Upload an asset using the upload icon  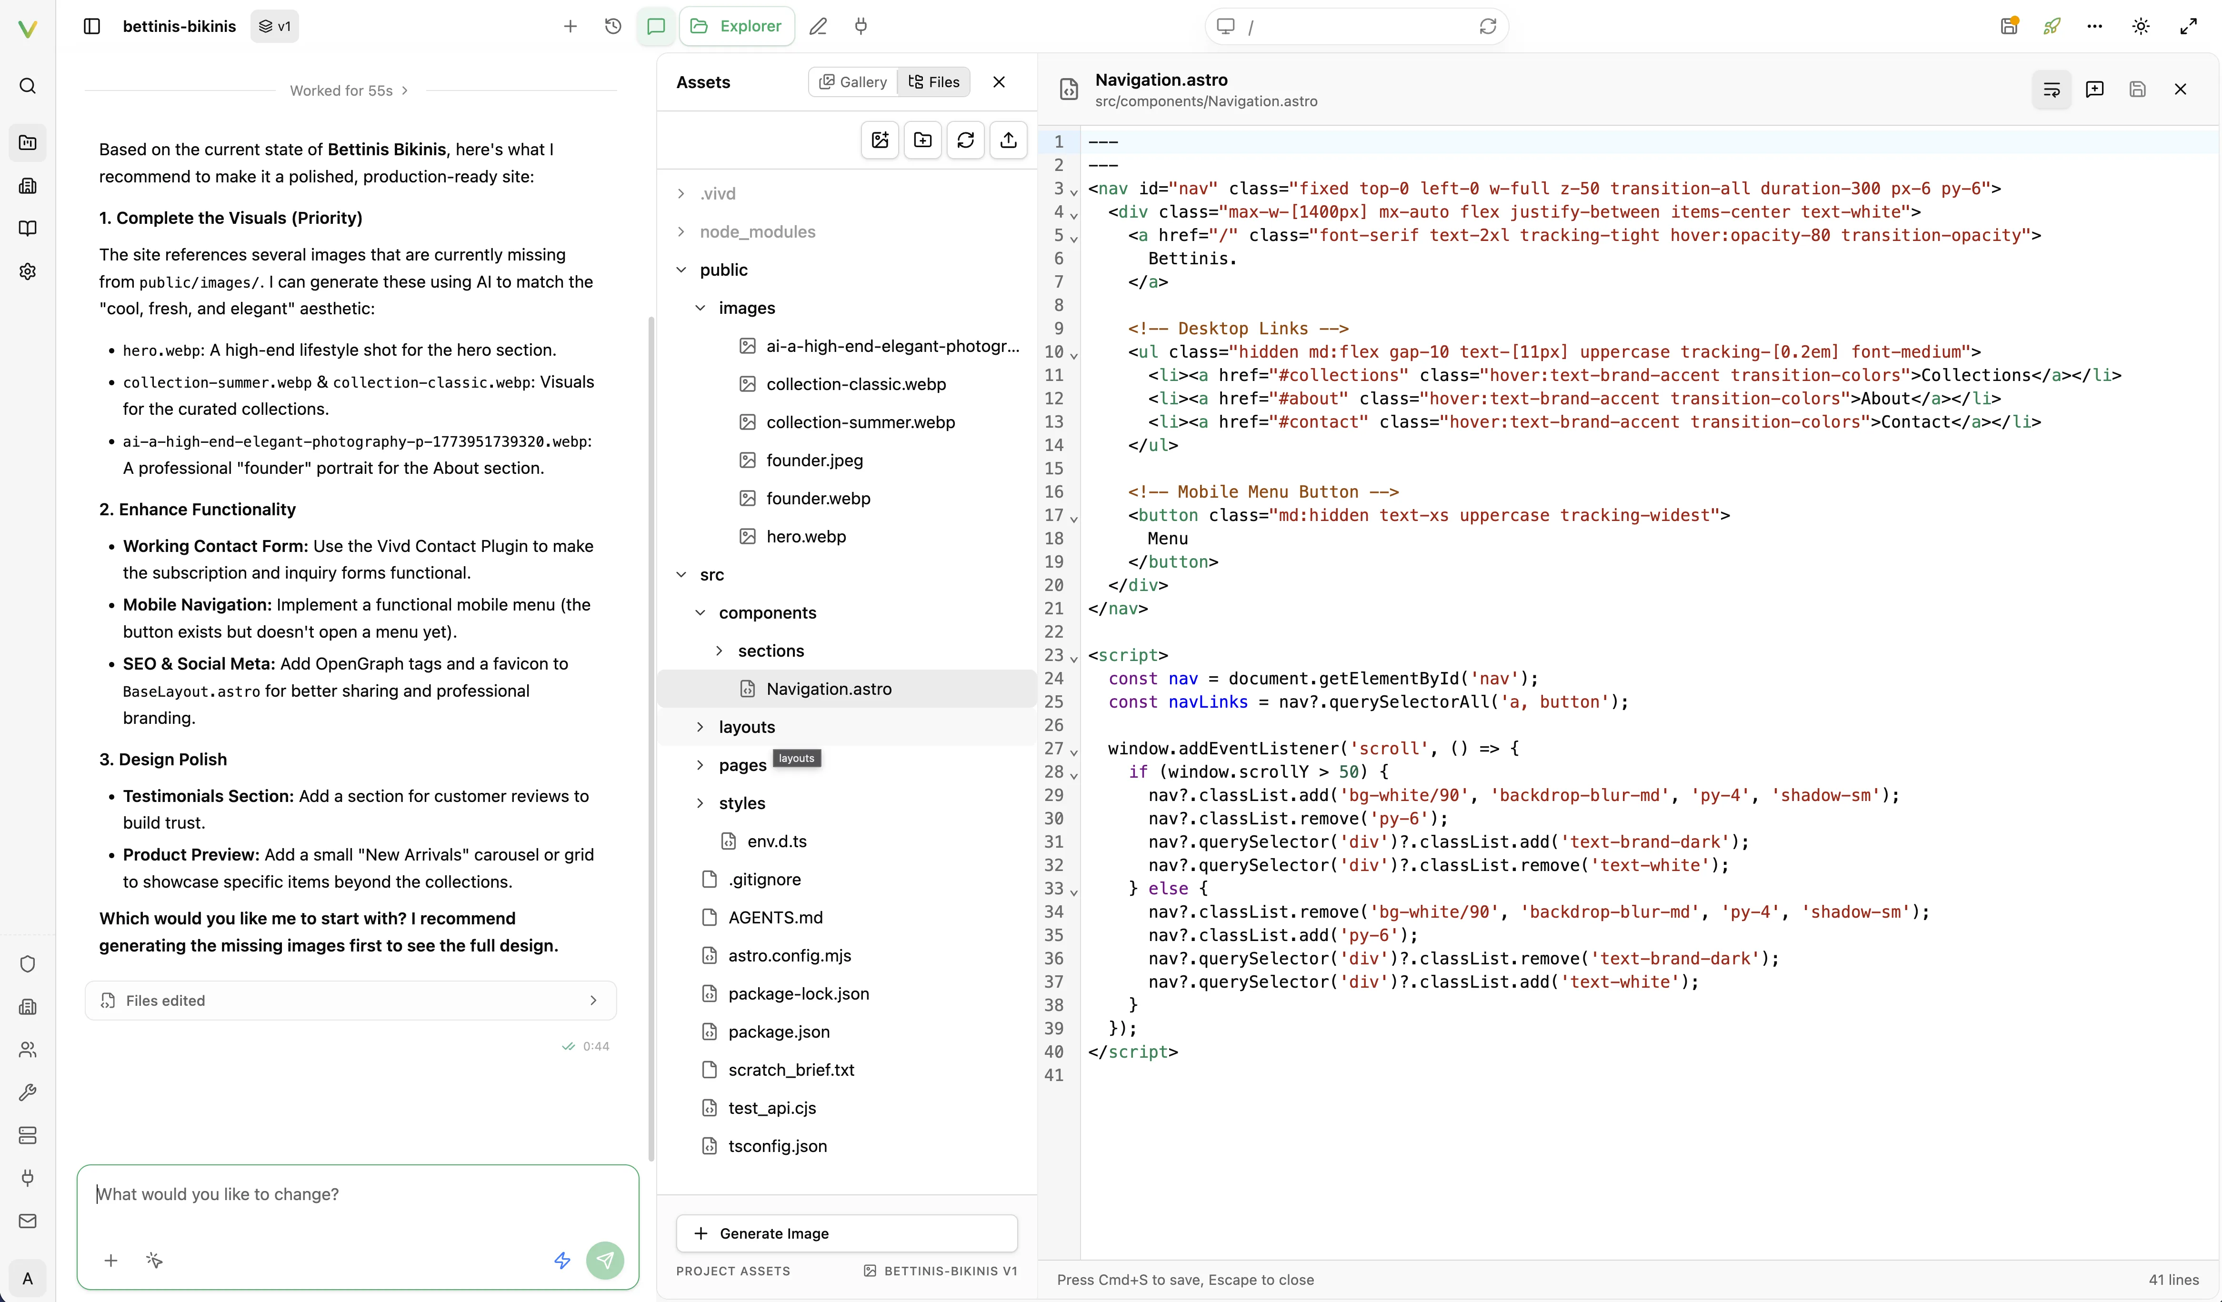(1008, 139)
